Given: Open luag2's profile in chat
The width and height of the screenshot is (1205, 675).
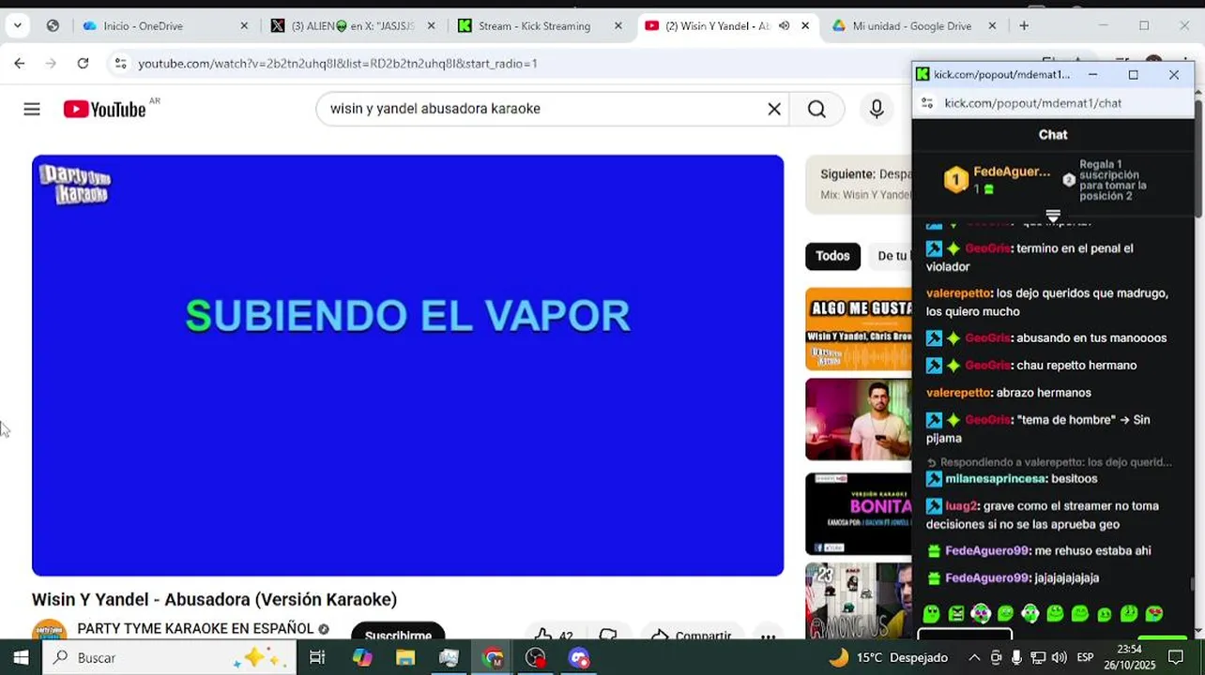Looking at the screenshot, I should 961,506.
